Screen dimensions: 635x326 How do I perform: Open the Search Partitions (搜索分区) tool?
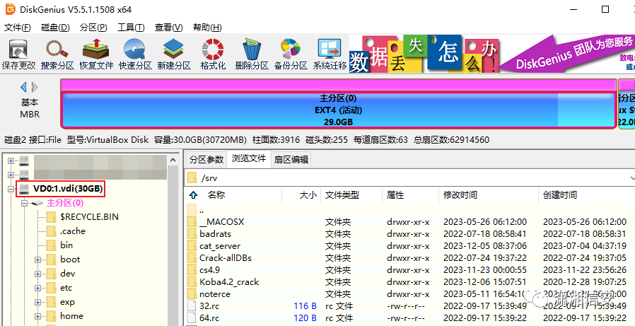[57, 54]
